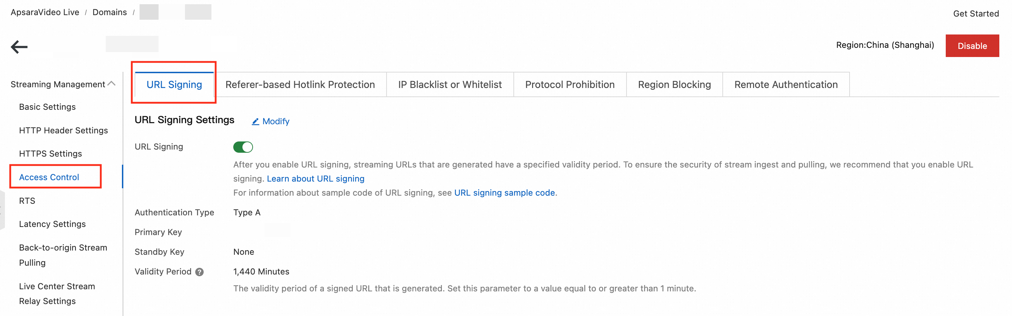Viewport: 1012px width, 316px height.
Task: Toggle the URL Signing switch
Action: click(x=243, y=147)
